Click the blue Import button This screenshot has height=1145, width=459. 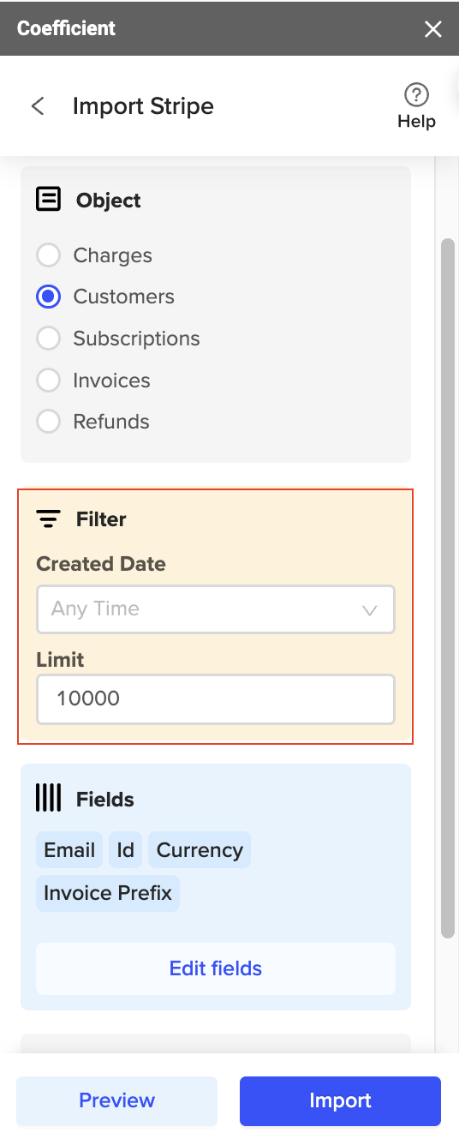(340, 1100)
